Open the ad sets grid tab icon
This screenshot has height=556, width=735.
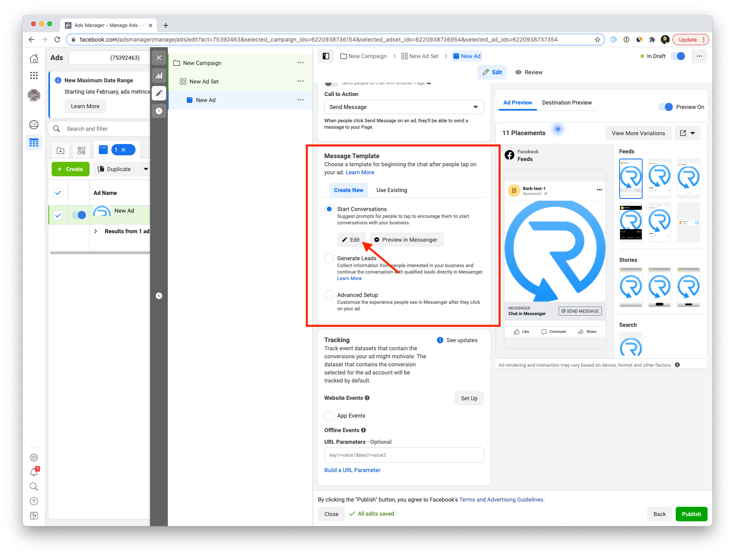click(81, 150)
